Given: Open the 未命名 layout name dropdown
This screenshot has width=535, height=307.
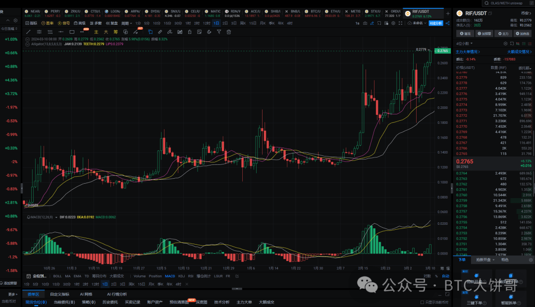Looking at the screenshot, I should 418,23.
